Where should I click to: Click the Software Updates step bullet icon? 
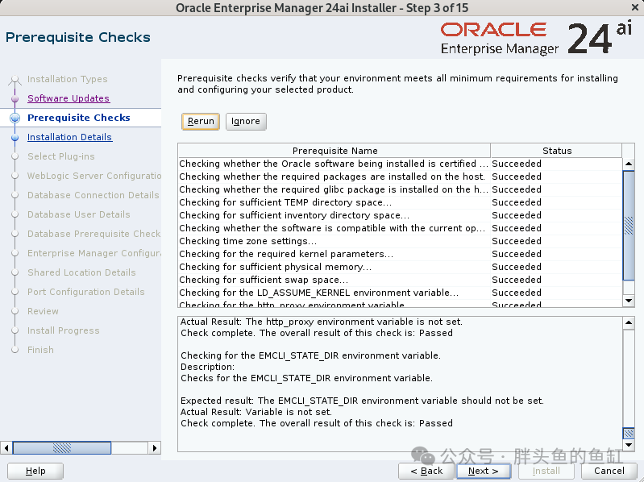15,98
